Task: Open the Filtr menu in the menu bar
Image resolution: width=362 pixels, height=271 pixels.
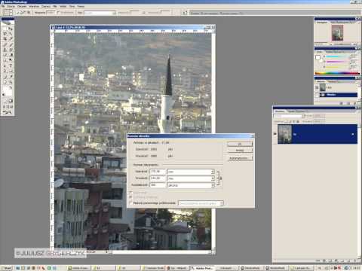Action: pyautogui.click(x=54, y=6)
